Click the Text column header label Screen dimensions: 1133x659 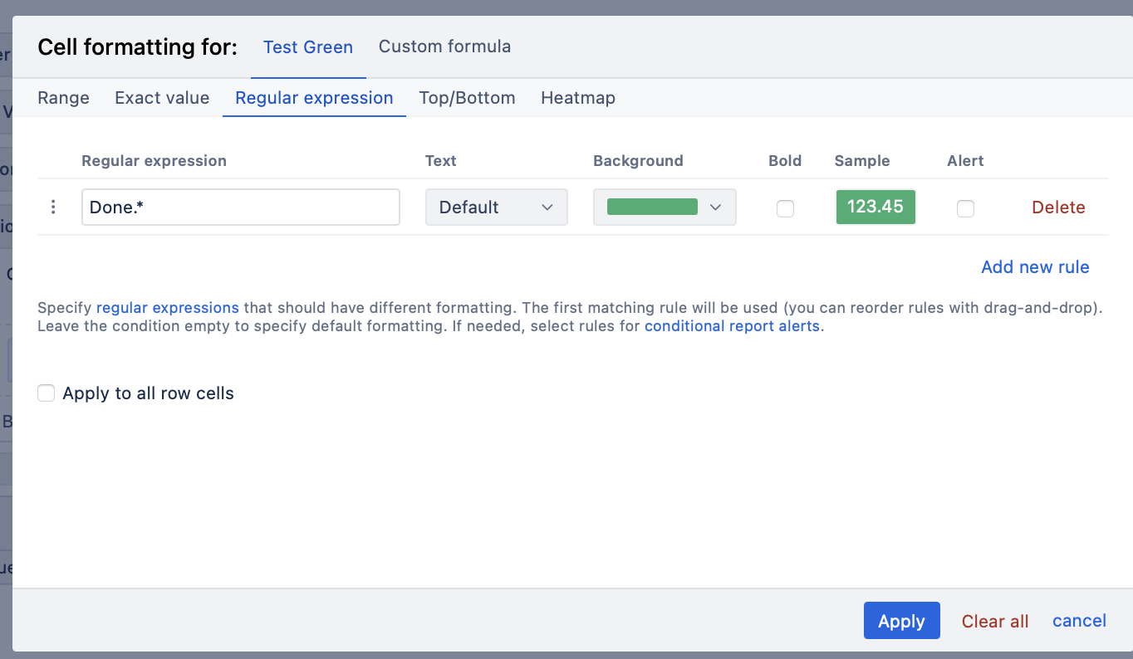coord(441,161)
